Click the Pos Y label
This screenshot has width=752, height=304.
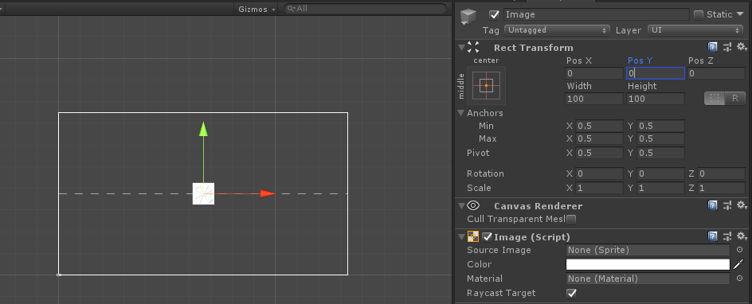point(640,60)
